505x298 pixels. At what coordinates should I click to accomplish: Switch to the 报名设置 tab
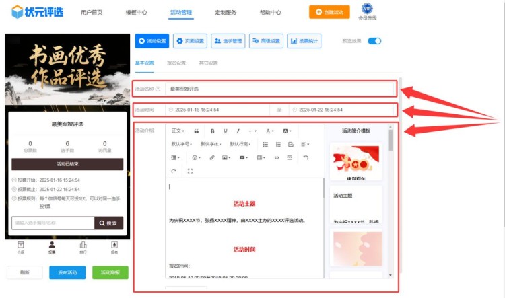point(176,63)
